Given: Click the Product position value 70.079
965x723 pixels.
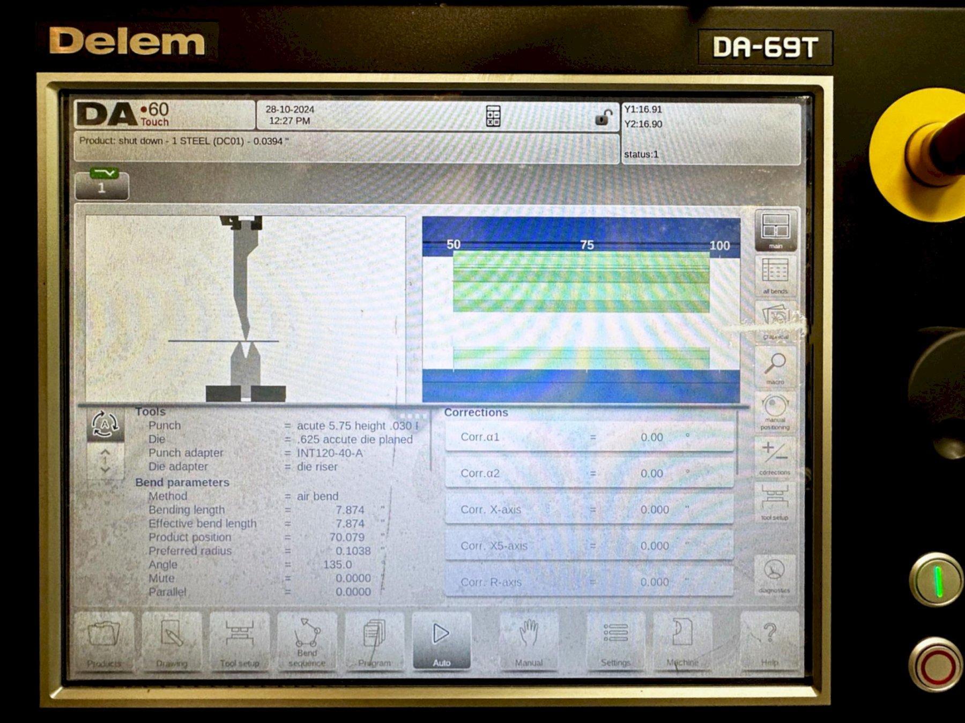Looking at the screenshot, I should [x=347, y=537].
